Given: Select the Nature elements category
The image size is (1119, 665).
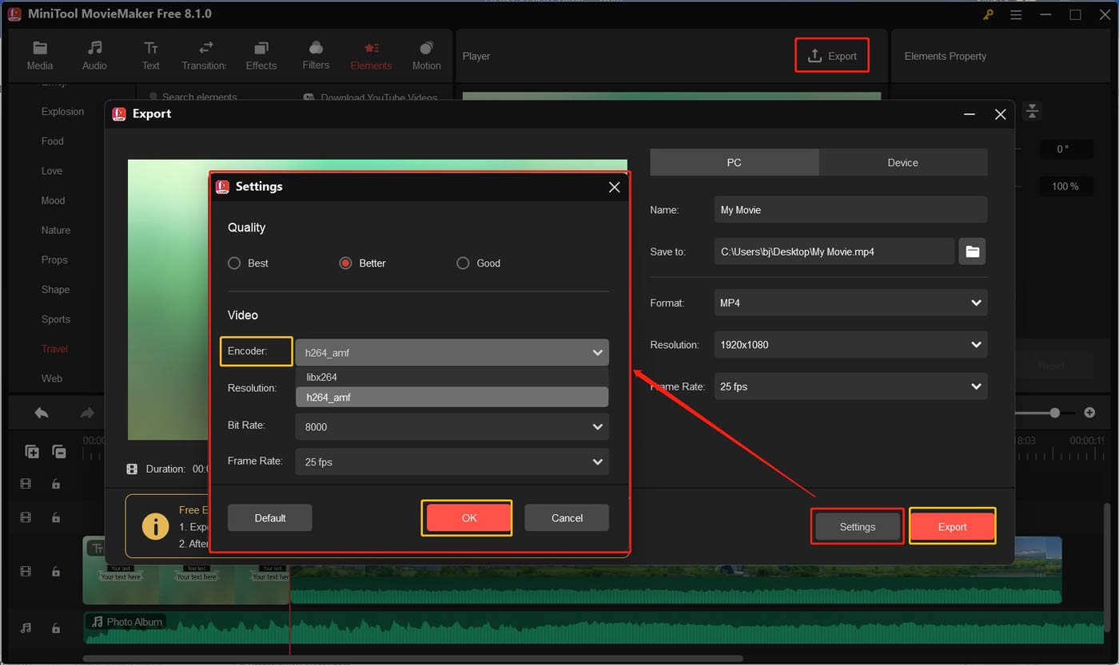Looking at the screenshot, I should [56, 230].
